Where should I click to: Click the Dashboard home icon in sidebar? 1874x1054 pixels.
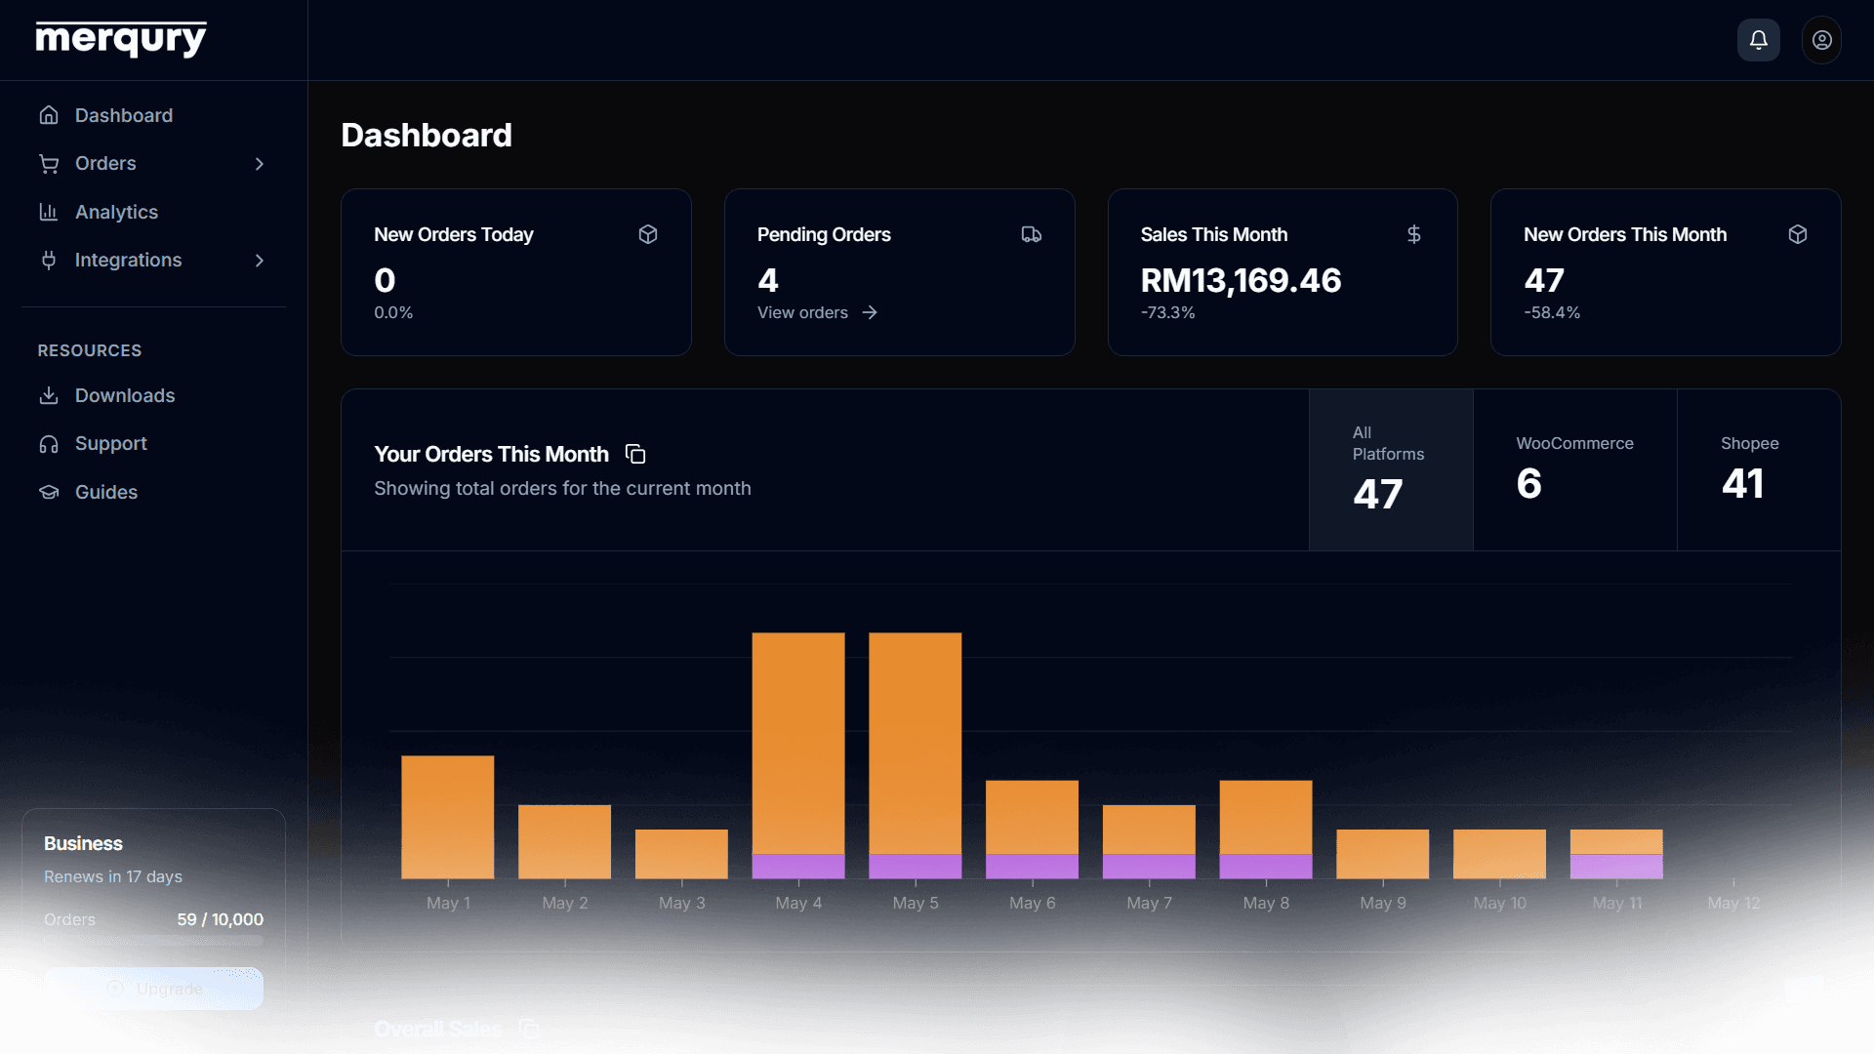click(x=49, y=115)
